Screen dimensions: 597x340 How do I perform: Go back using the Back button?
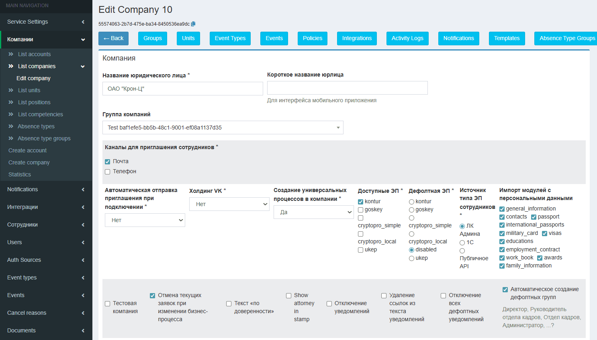(113, 38)
